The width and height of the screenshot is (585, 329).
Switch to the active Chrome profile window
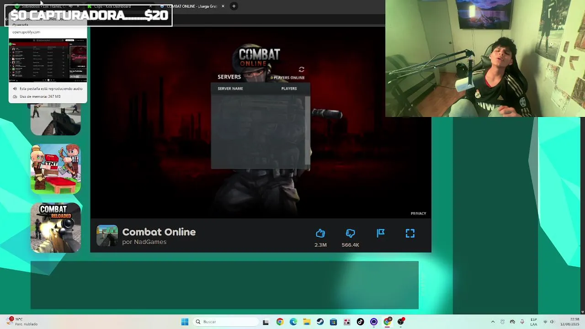pyautogui.click(x=387, y=322)
